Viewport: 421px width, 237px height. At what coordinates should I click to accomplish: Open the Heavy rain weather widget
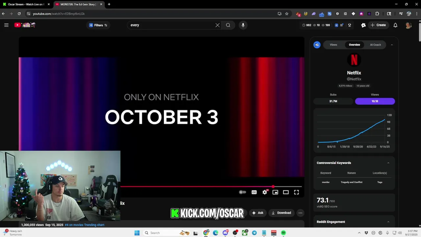point(12,233)
